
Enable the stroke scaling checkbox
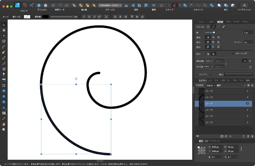coord(233,53)
